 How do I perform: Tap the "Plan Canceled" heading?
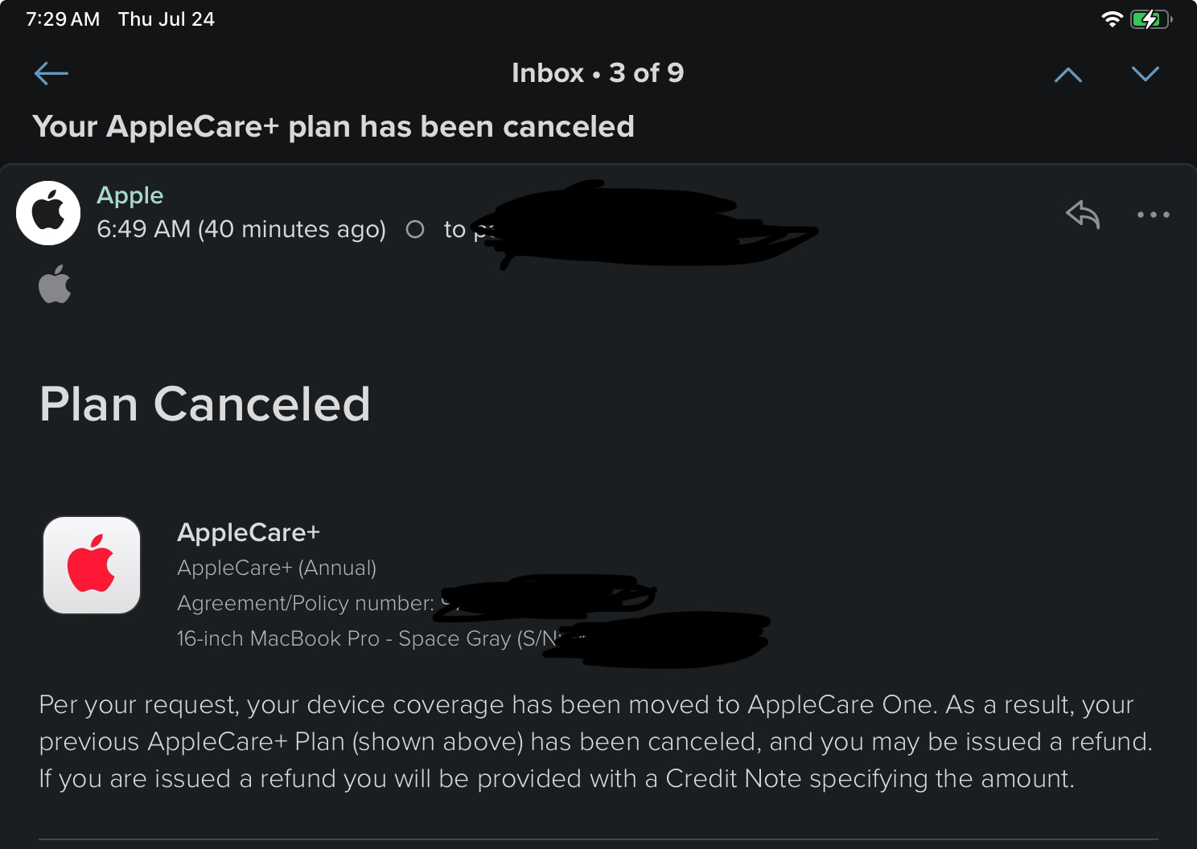[205, 404]
